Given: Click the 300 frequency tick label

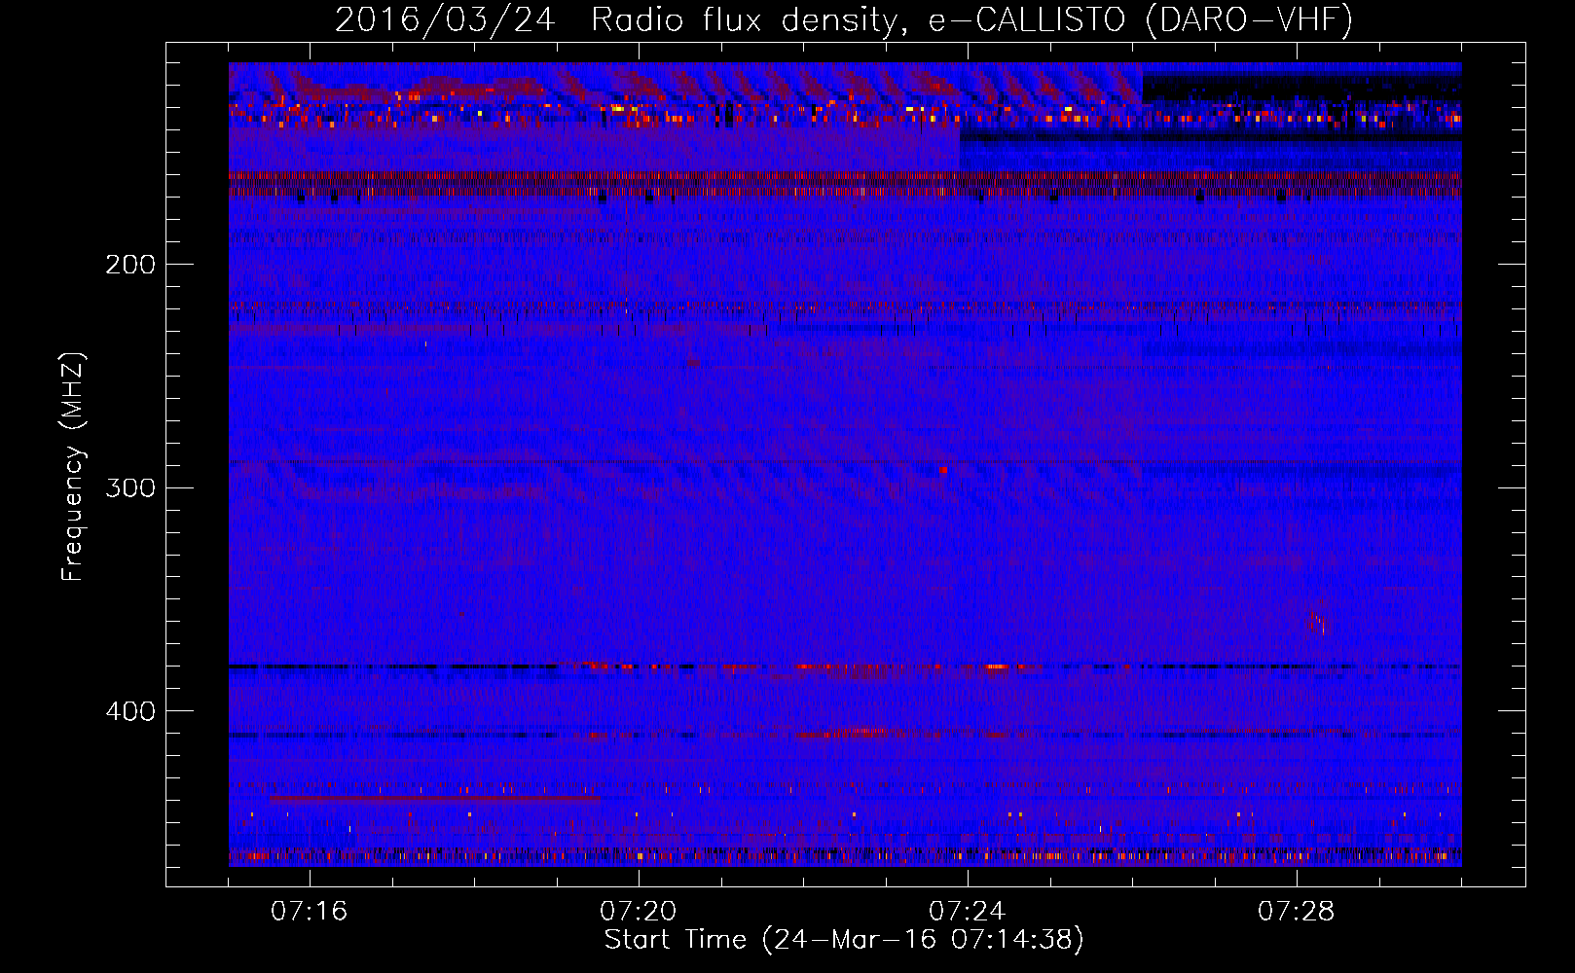Looking at the screenshot, I should 130,487.
